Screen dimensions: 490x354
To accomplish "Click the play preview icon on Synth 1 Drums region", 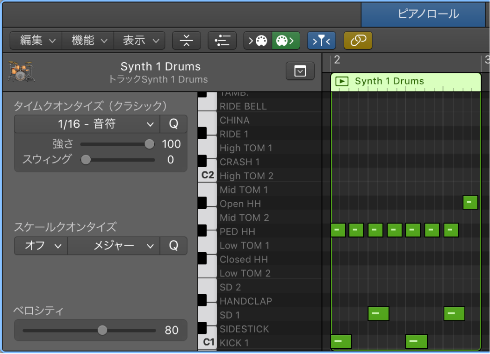I will point(342,80).
